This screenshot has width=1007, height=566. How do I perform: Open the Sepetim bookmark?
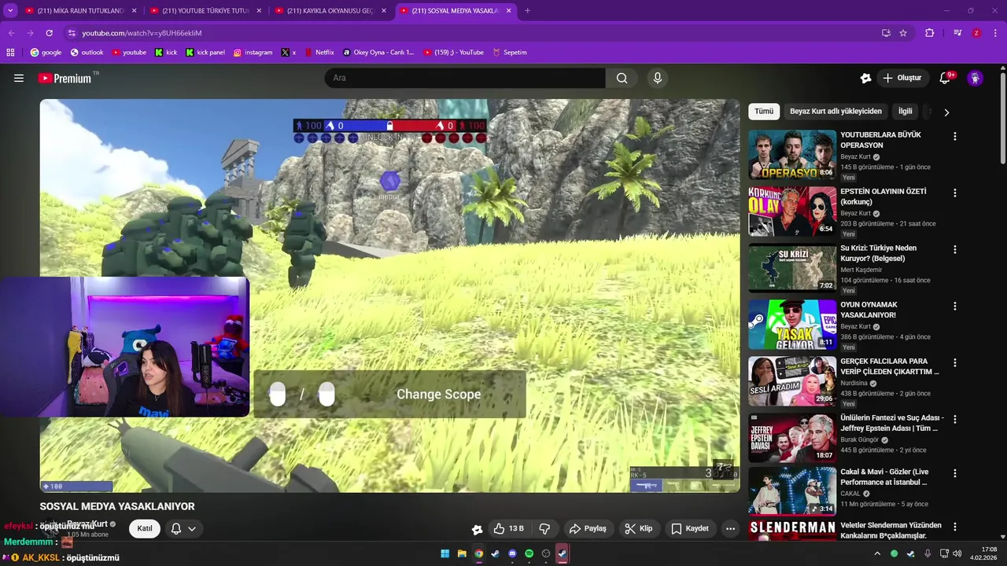(510, 53)
